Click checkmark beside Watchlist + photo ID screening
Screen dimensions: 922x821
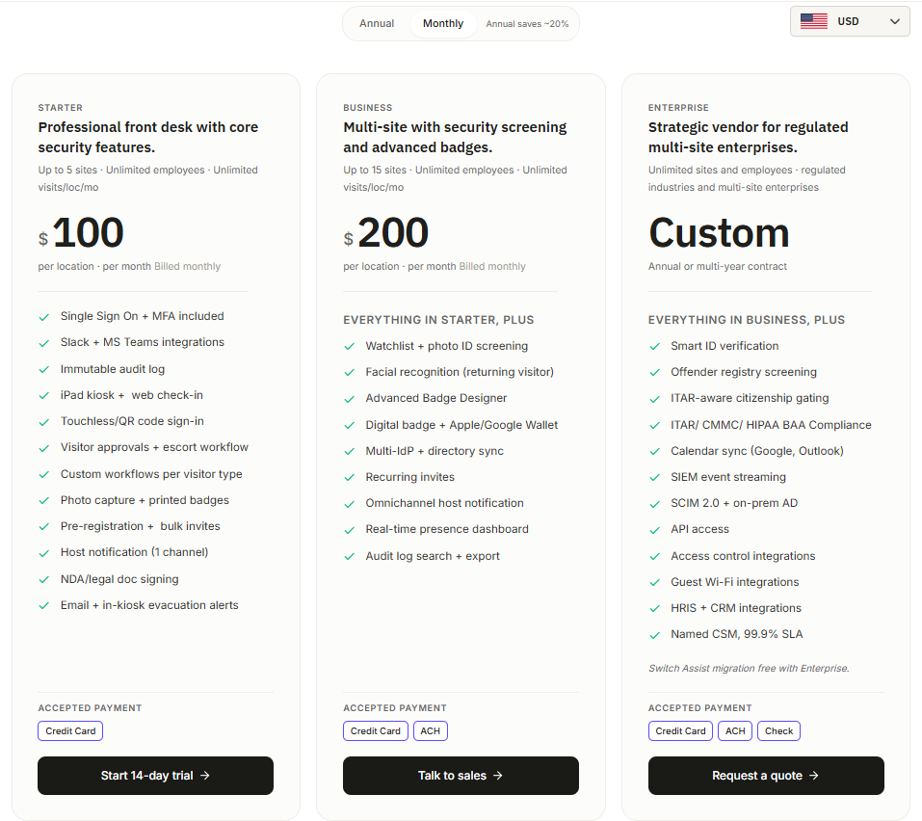350,347
